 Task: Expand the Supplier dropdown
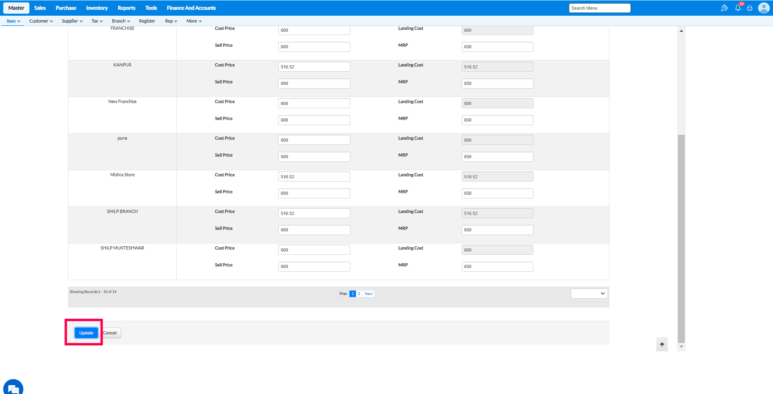pos(72,21)
